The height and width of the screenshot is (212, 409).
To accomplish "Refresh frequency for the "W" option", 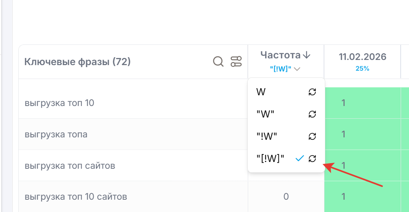I will click(313, 114).
